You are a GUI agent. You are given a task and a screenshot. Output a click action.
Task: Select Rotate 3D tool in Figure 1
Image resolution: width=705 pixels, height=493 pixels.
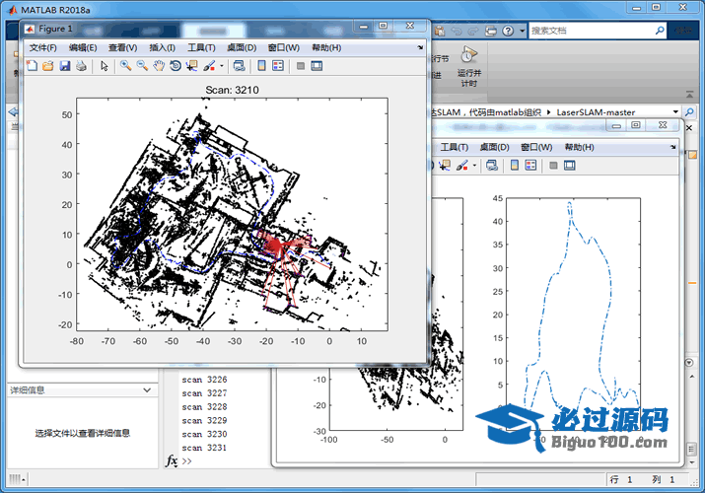coord(176,66)
